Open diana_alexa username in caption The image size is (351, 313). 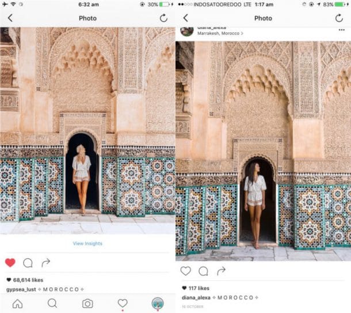[196, 297]
